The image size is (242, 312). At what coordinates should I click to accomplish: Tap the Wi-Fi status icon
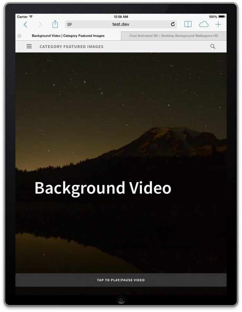point(31,17)
